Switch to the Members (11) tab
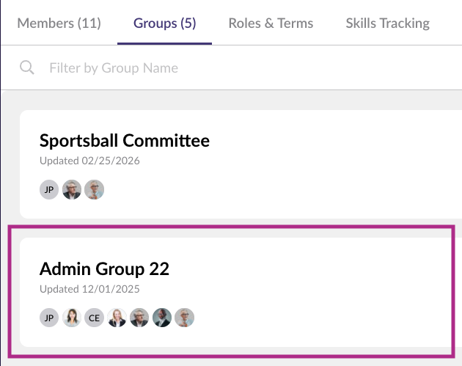The height and width of the screenshot is (366, 462). 59,23
